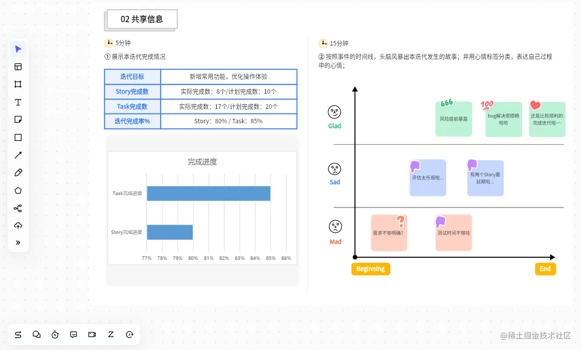Click the ② 按照事件的时间线 instruction text
The height and width of the screenshot is (350, 581).
[x=435, y=61]
